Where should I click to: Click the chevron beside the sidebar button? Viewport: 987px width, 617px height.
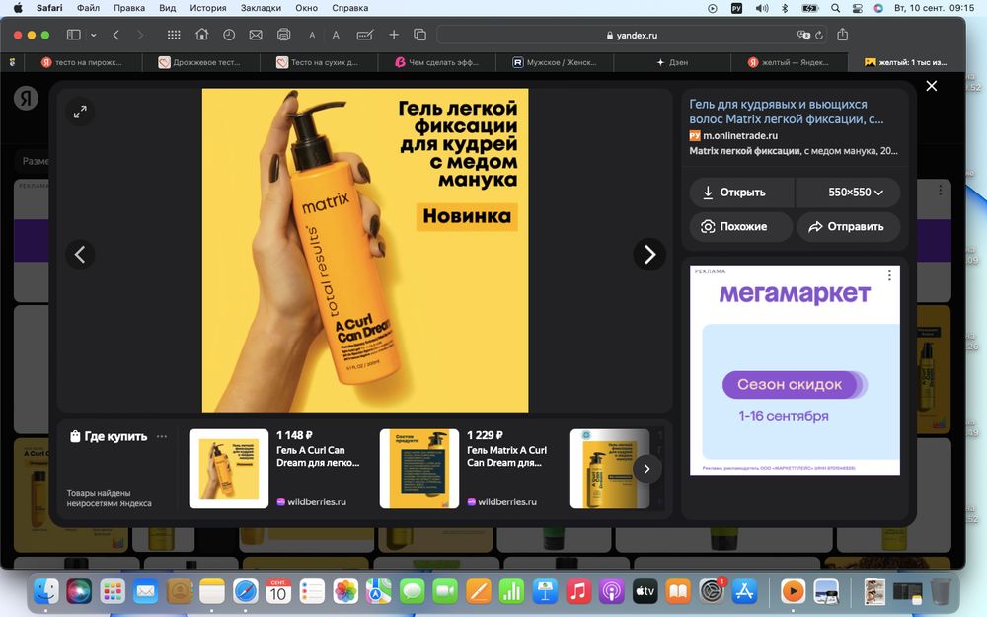[94, 34]
